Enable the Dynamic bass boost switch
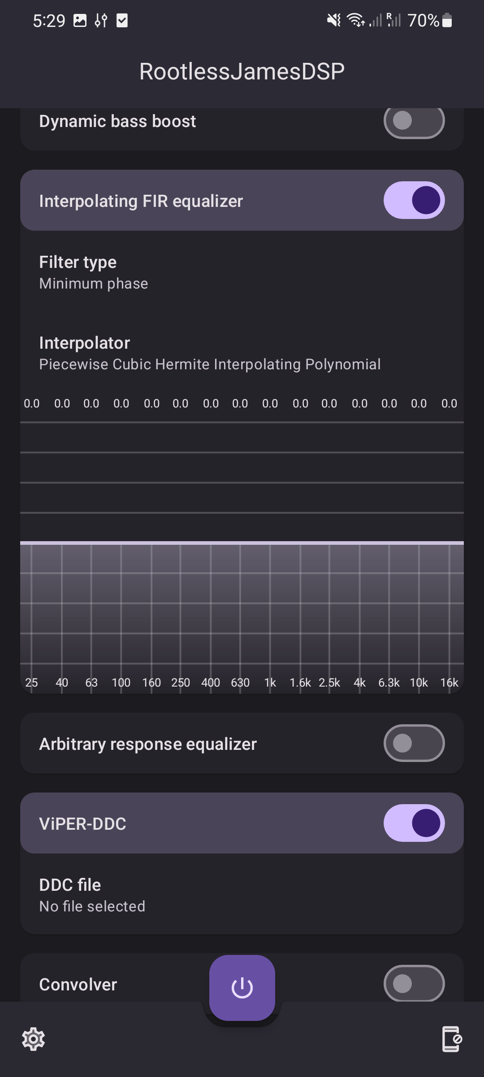484x1077 pixels. [414, 121]
